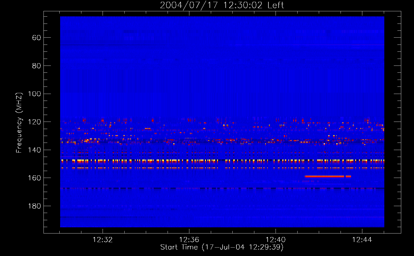Click the 12:44 time tick label
414x256 pixels.
click(362, 240)
